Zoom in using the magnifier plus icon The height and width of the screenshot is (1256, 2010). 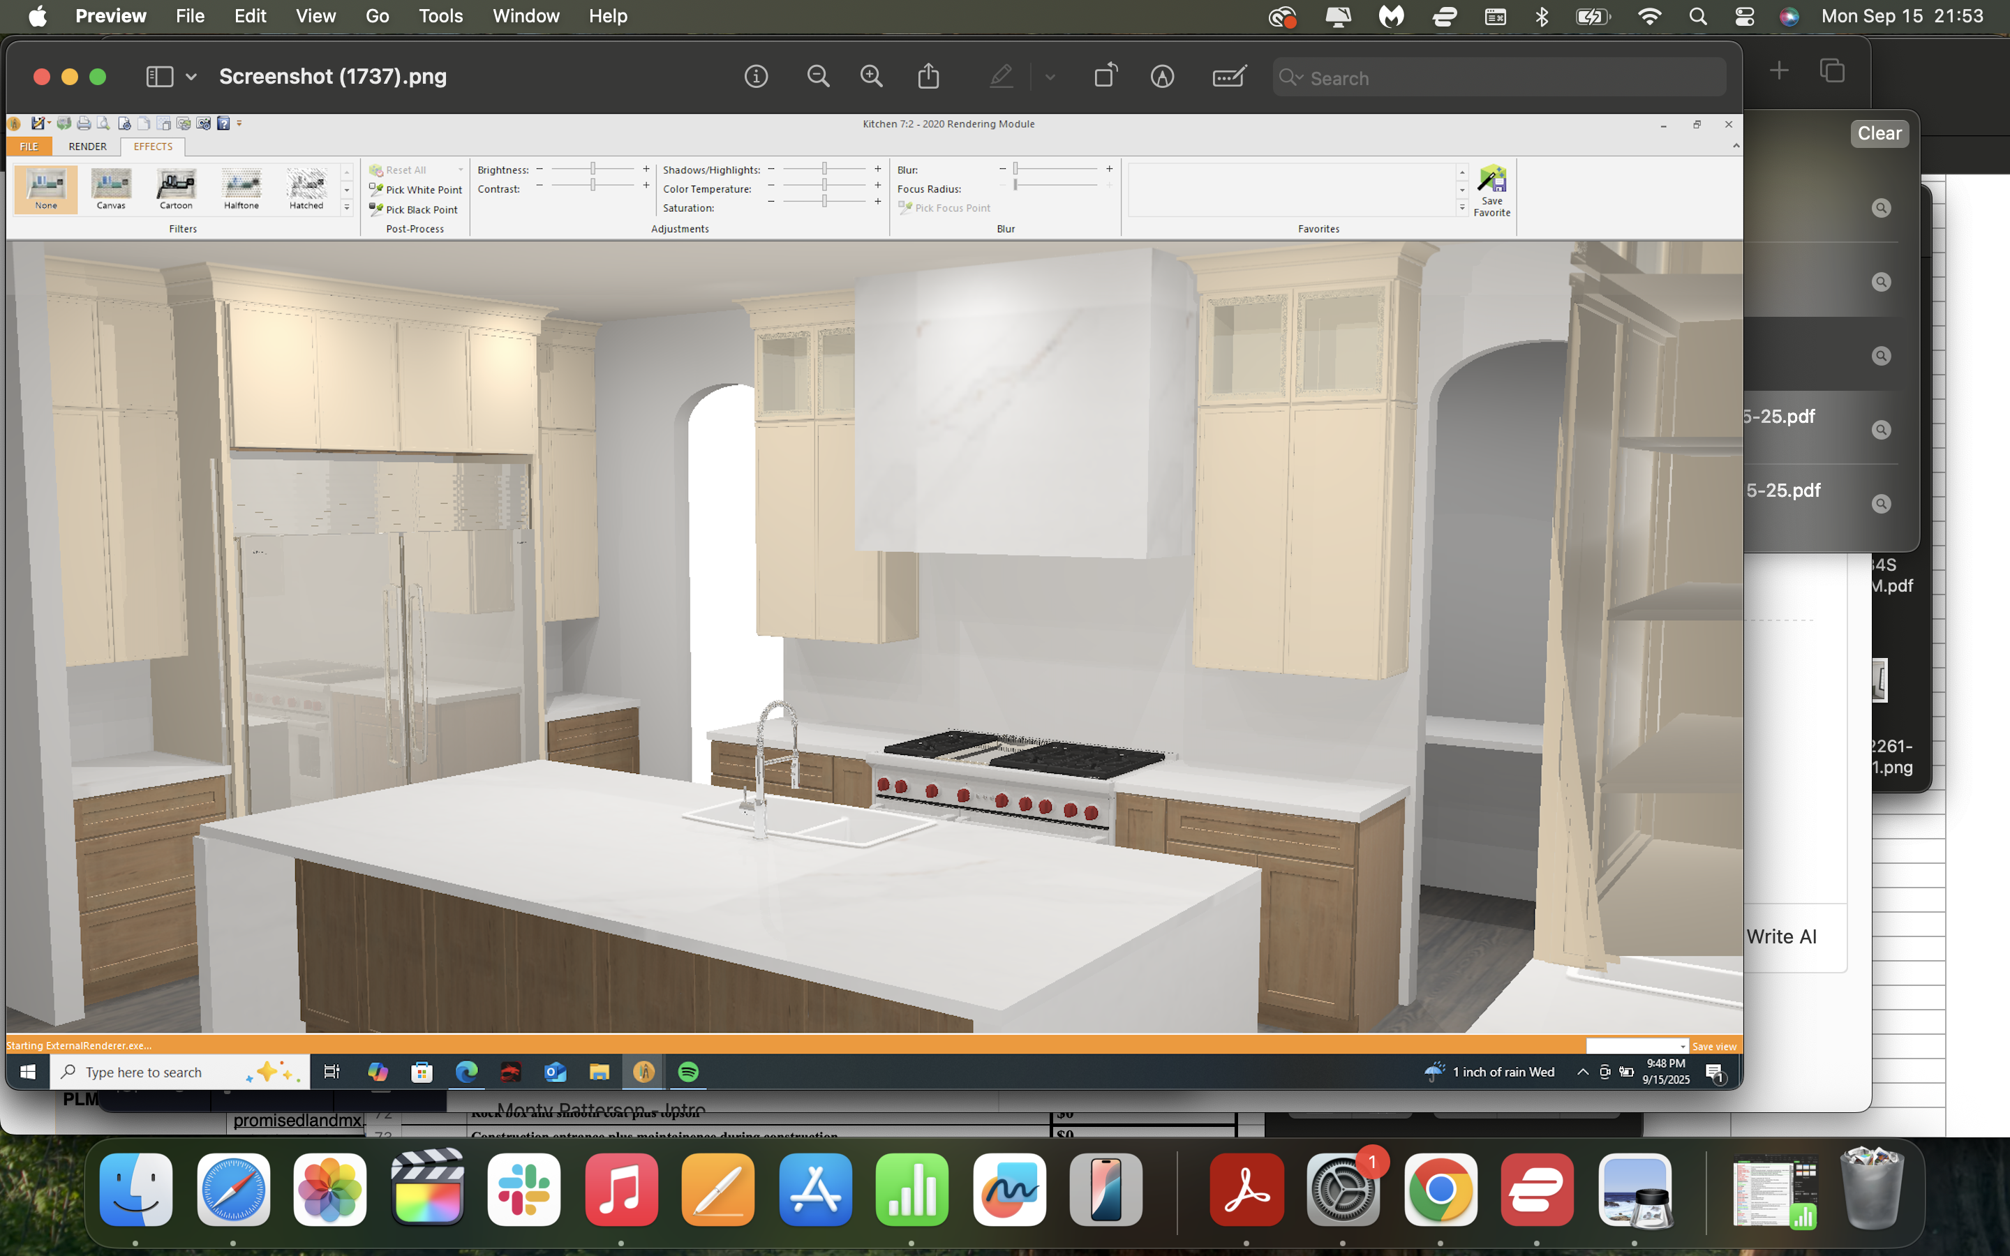[870, 77]
